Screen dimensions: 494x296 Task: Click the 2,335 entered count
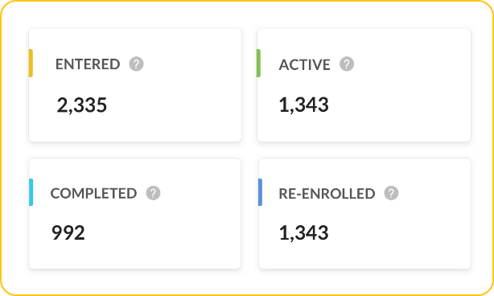[x=82, y=105]
